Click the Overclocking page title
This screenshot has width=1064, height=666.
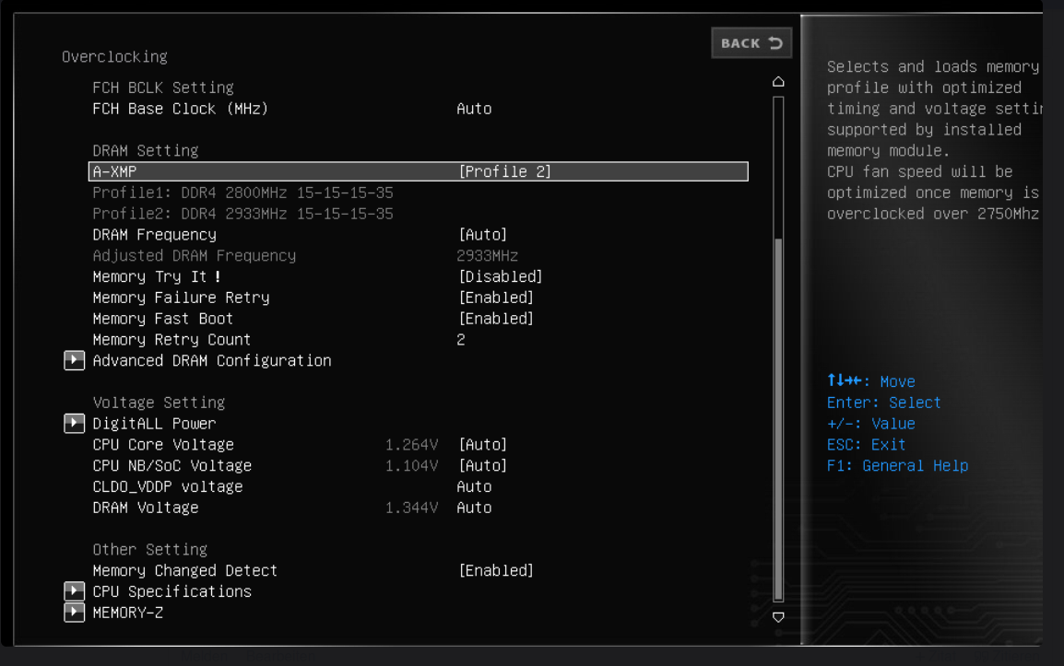click(x=114, y=56)
